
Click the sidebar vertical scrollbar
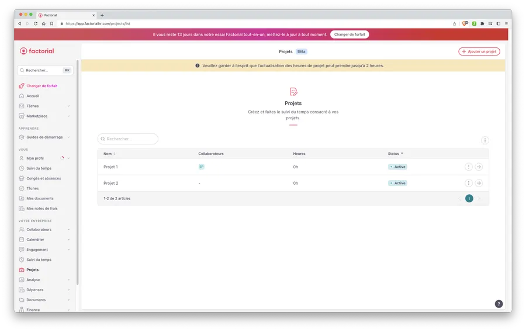(x=78, y=173)
